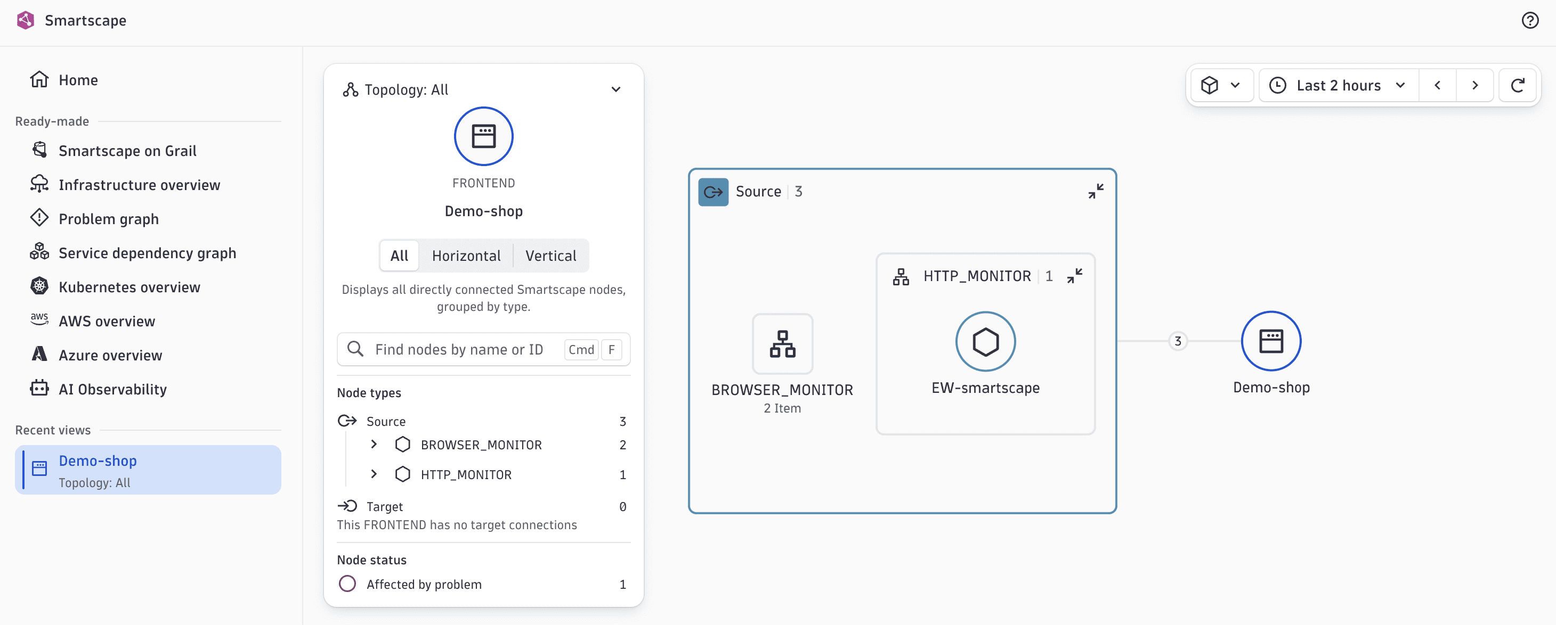Click the Demo-shop recent view window icon

pos(39,468)
